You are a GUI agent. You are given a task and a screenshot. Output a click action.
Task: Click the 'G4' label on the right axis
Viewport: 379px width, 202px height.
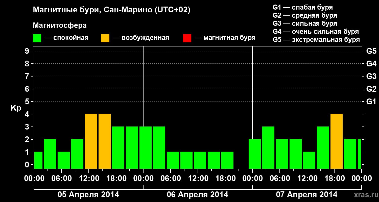(x=371, y=64)
